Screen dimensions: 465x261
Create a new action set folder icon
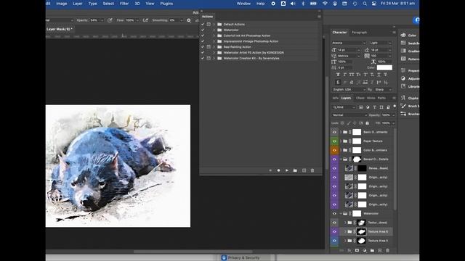click(295, 170)
